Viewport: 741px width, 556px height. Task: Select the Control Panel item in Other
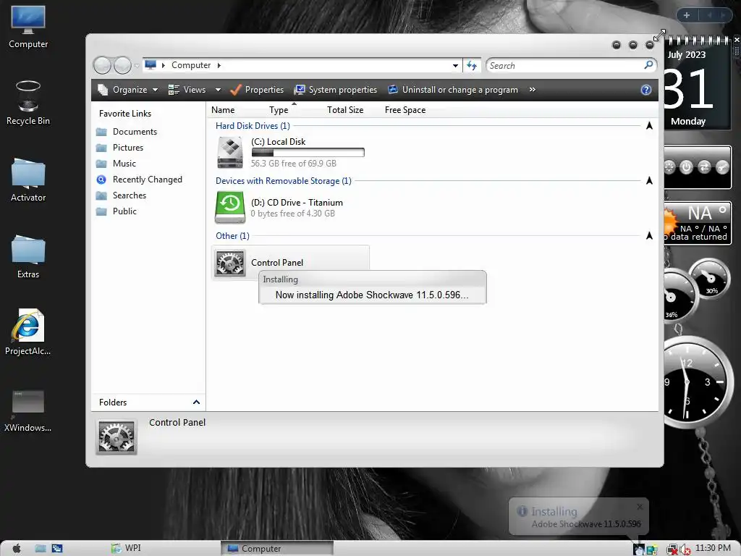tap(290, 262)
